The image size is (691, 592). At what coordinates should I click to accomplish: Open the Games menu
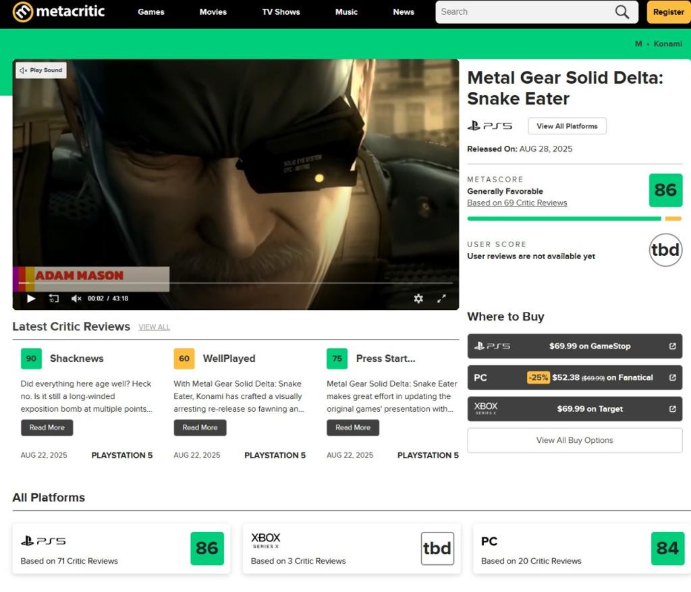151,12
